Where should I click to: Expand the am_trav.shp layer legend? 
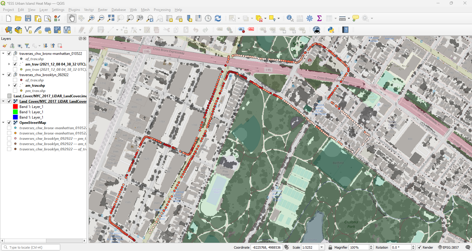(x=9, y=86)
